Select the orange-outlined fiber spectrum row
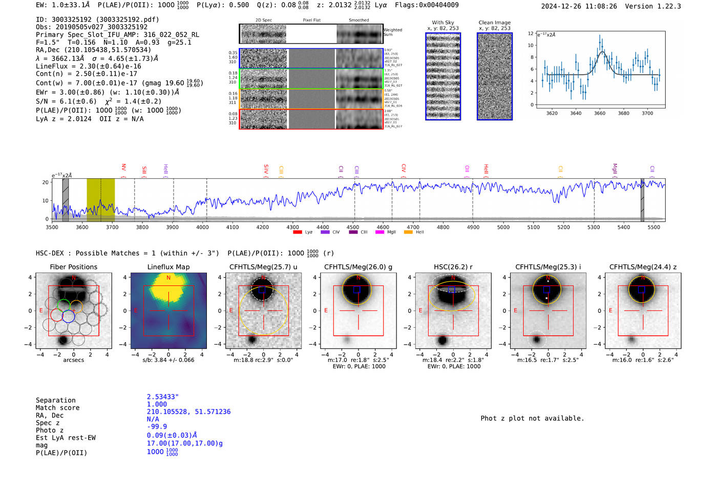This screenshot has width=717, height=488. pos(311,99)
